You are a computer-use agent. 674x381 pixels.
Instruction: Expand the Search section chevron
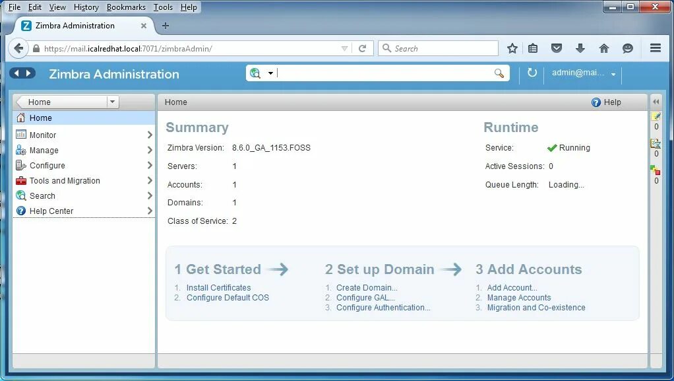pos(150,195)
